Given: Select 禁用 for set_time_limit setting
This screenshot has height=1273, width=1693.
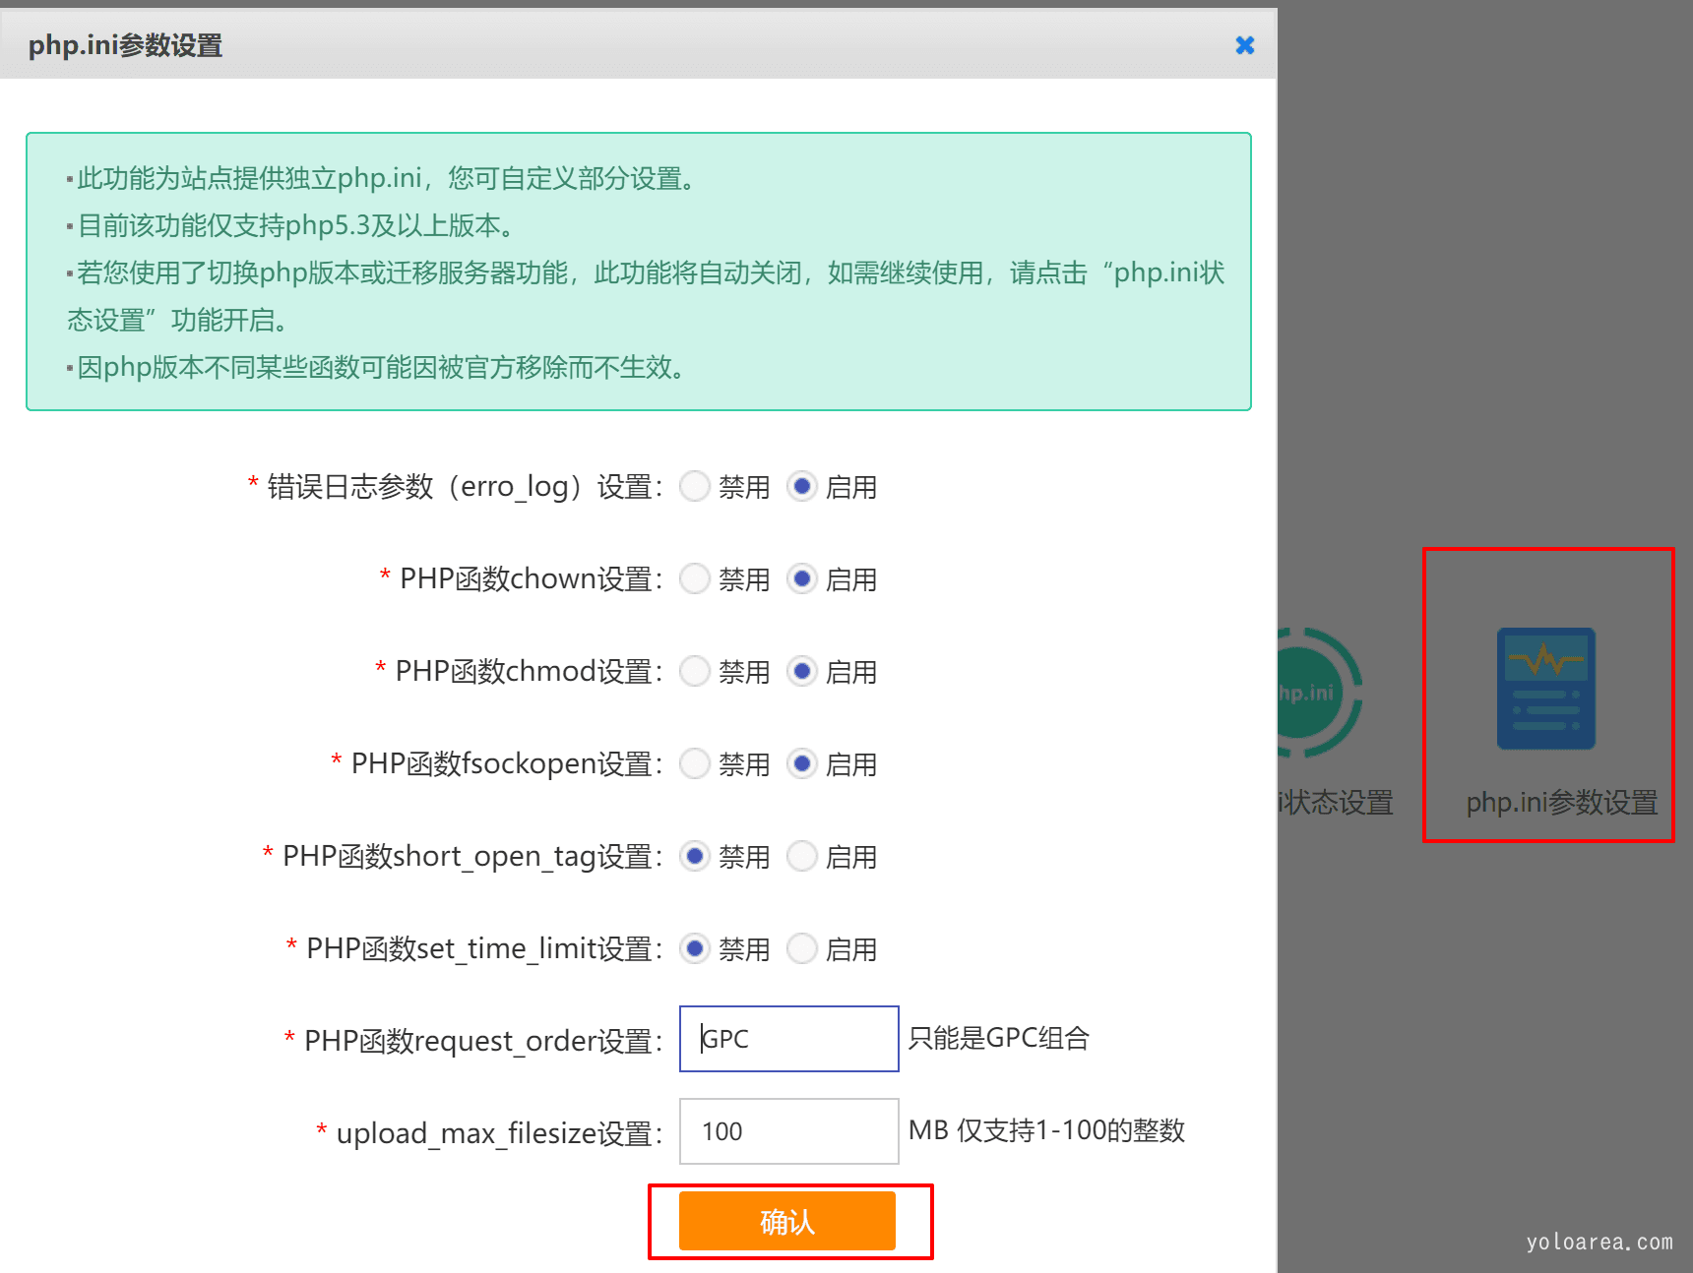Looking at the screenshot, I should pos(695,948).
